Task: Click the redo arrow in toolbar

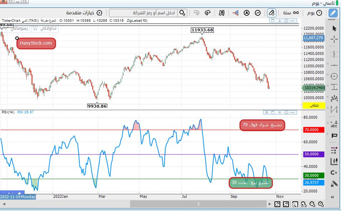Action: pos(207,13)
